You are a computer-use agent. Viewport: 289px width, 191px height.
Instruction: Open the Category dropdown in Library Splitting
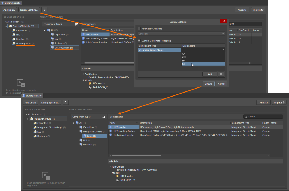181,34
